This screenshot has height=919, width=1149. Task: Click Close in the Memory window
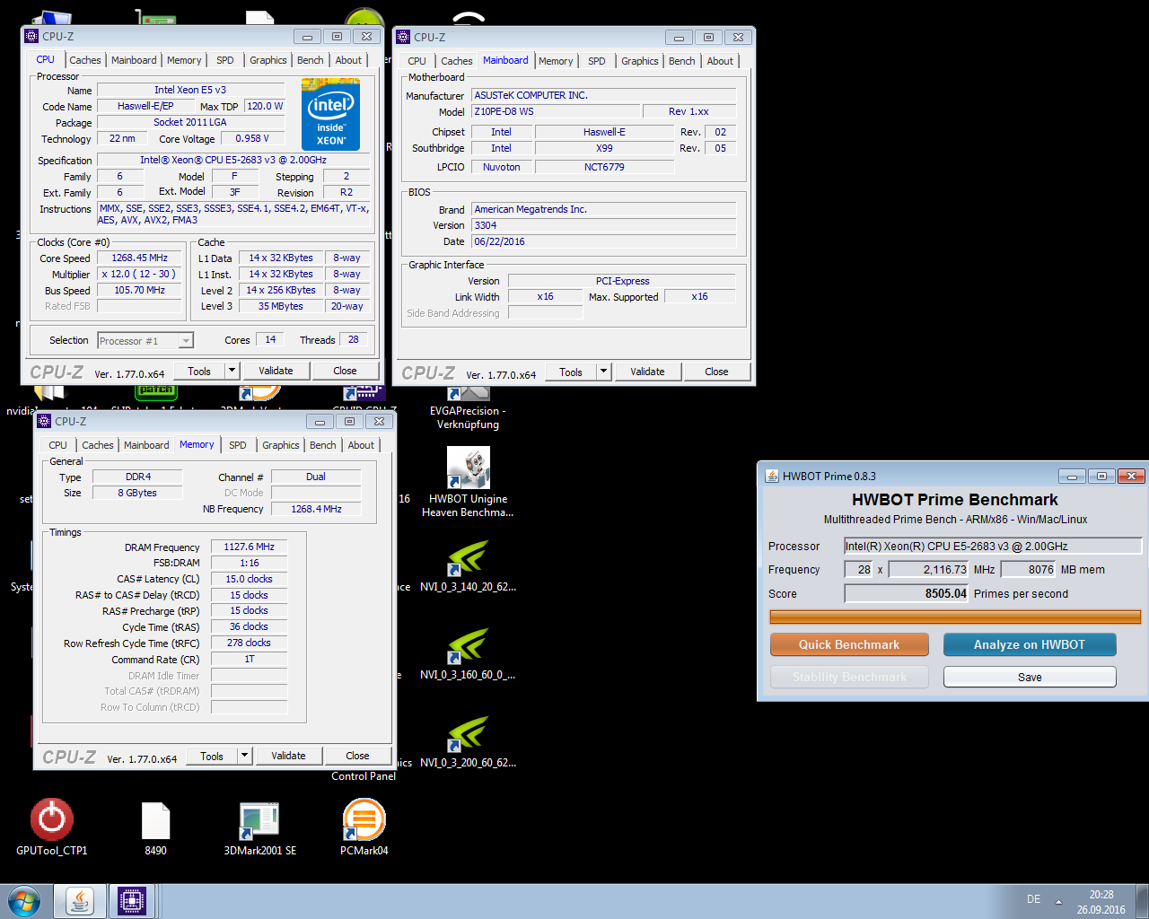(357, 756)
